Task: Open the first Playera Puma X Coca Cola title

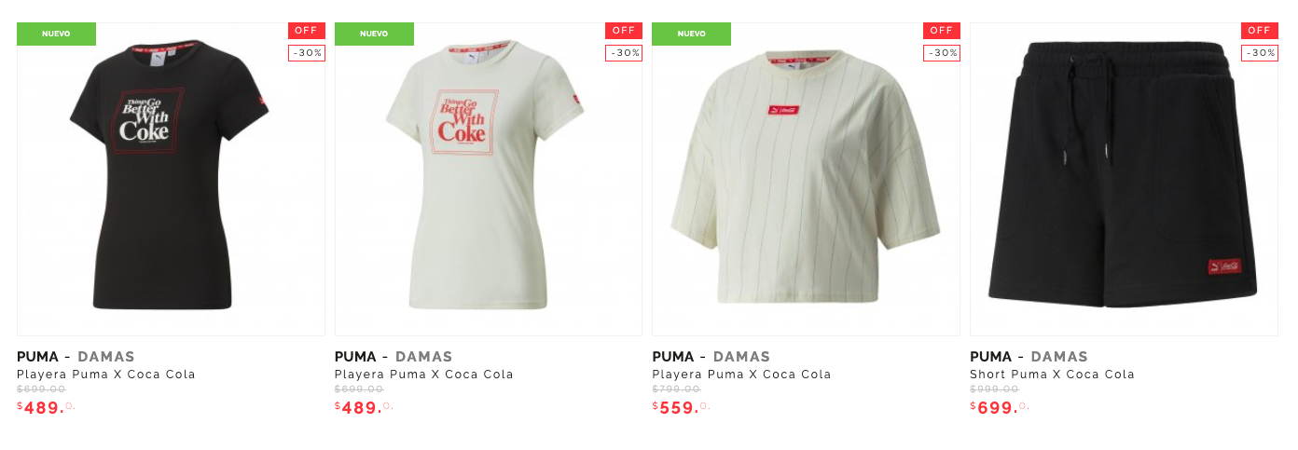Action: click(106, 375)
